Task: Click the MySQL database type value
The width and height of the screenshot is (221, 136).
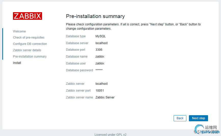Action: pyautogui.click(x=101, y=36)
